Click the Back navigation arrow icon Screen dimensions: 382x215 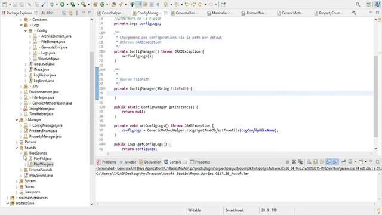[x=201, y=4]
